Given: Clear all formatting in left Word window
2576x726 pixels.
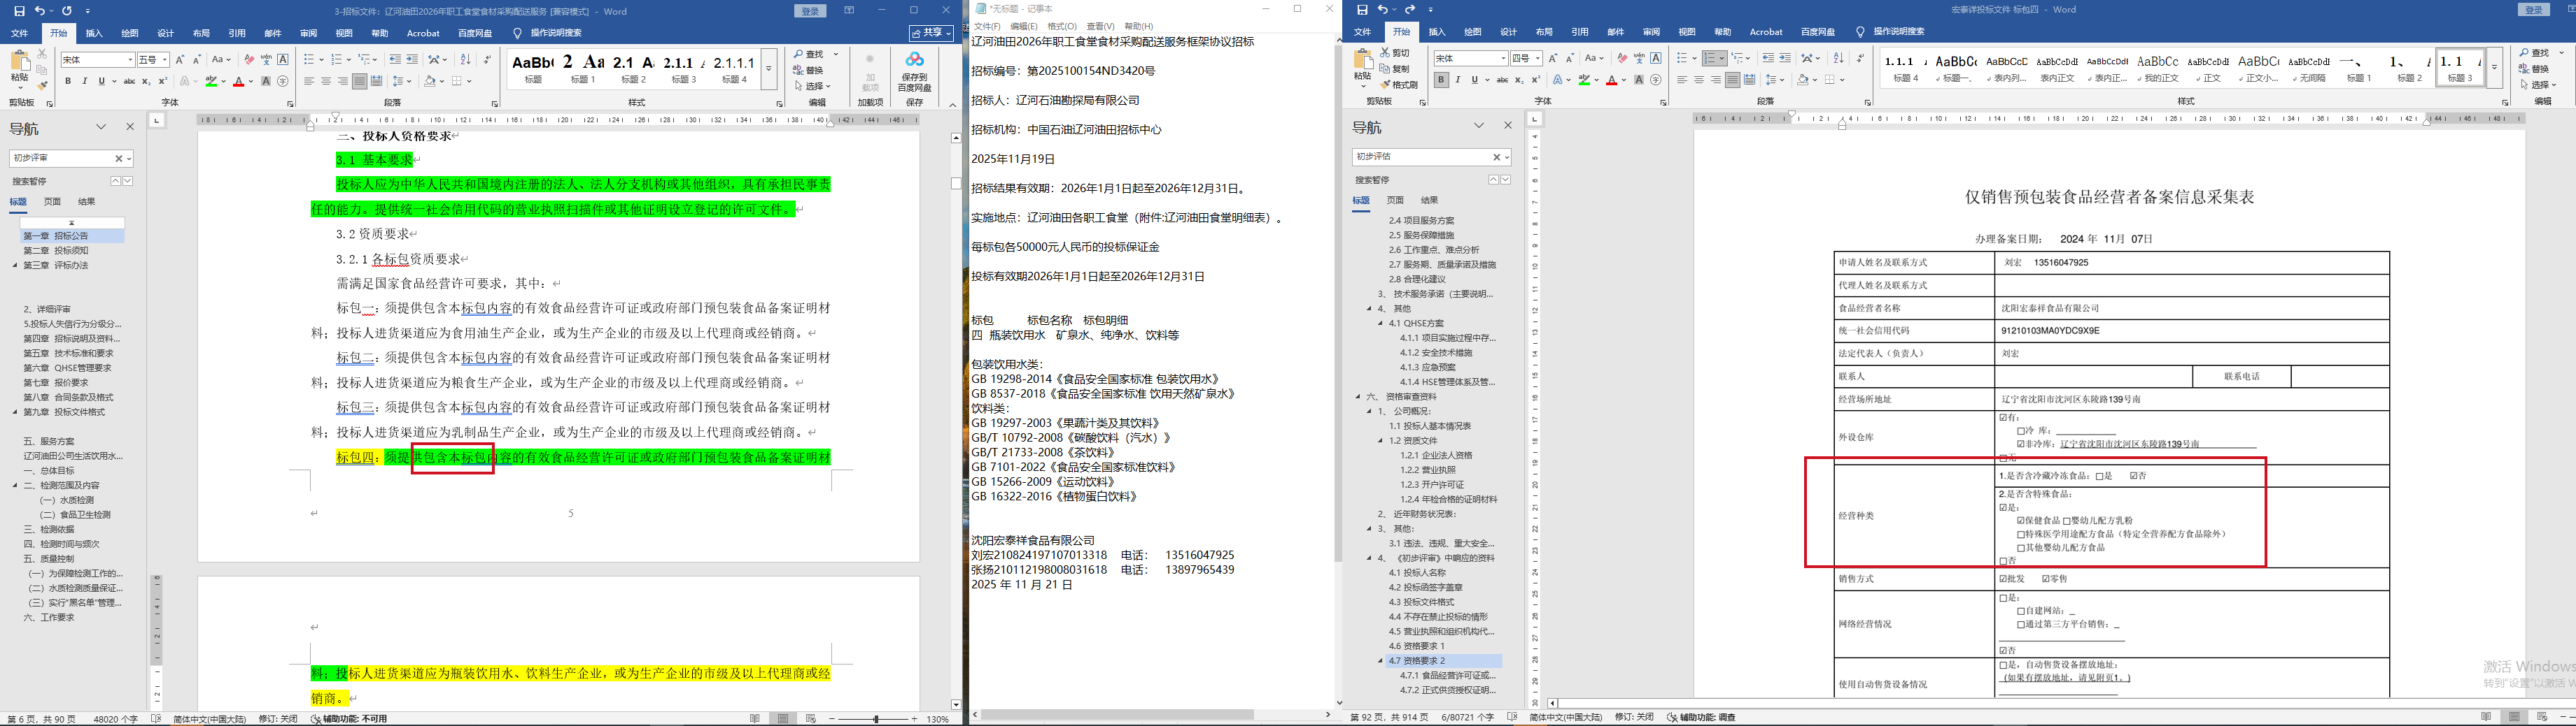Looking at the screenshot, I should point(249,60).
